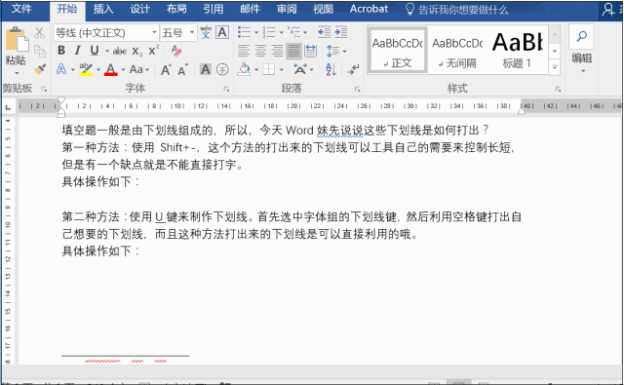624x385 pixels.
Task: Open the 文件 menu tab
Action: pyautogui.click(x=21, y=9)
